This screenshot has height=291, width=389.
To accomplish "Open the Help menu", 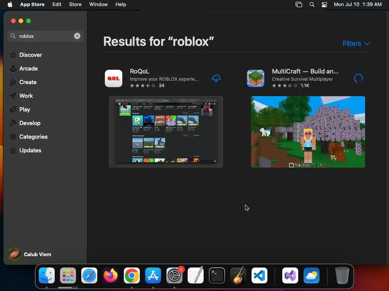I will (x=120, y=5).
